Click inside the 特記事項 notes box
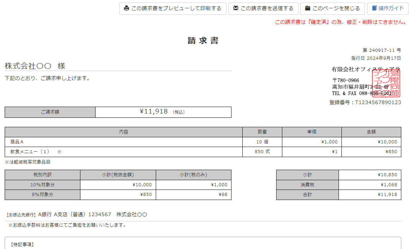 tap(203, 244)
